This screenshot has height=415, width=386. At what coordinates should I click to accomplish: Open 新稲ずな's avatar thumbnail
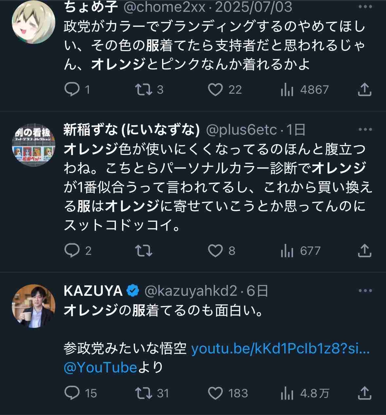tap(33, 145)
